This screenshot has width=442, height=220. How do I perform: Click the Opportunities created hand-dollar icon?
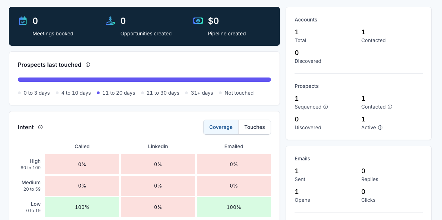tap(110, 21)
